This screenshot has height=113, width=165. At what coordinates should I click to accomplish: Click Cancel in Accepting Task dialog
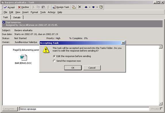[92, 68]
